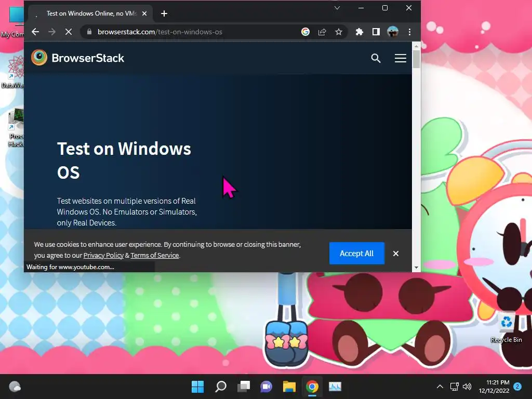Close the Test on Windows Online tab
Screen dimensions: 532x399
click(x=144, y=14)
